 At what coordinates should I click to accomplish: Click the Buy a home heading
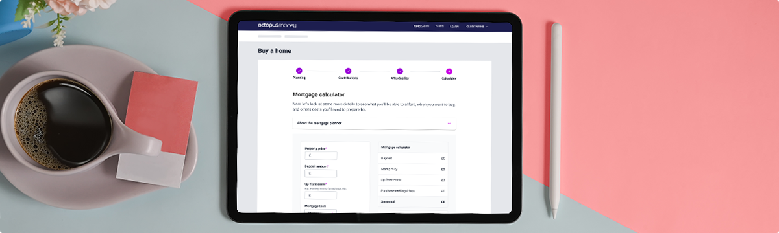click(275, 51)
